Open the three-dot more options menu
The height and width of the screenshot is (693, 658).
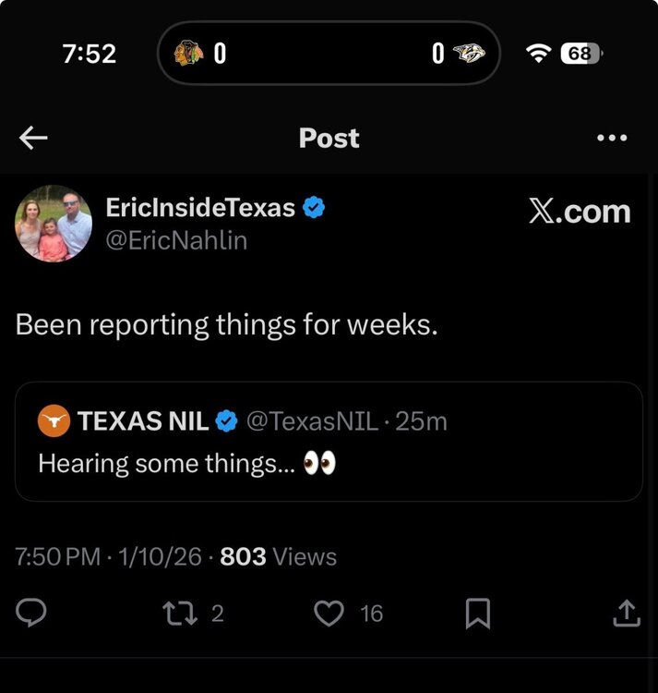[x=612, y=139]
